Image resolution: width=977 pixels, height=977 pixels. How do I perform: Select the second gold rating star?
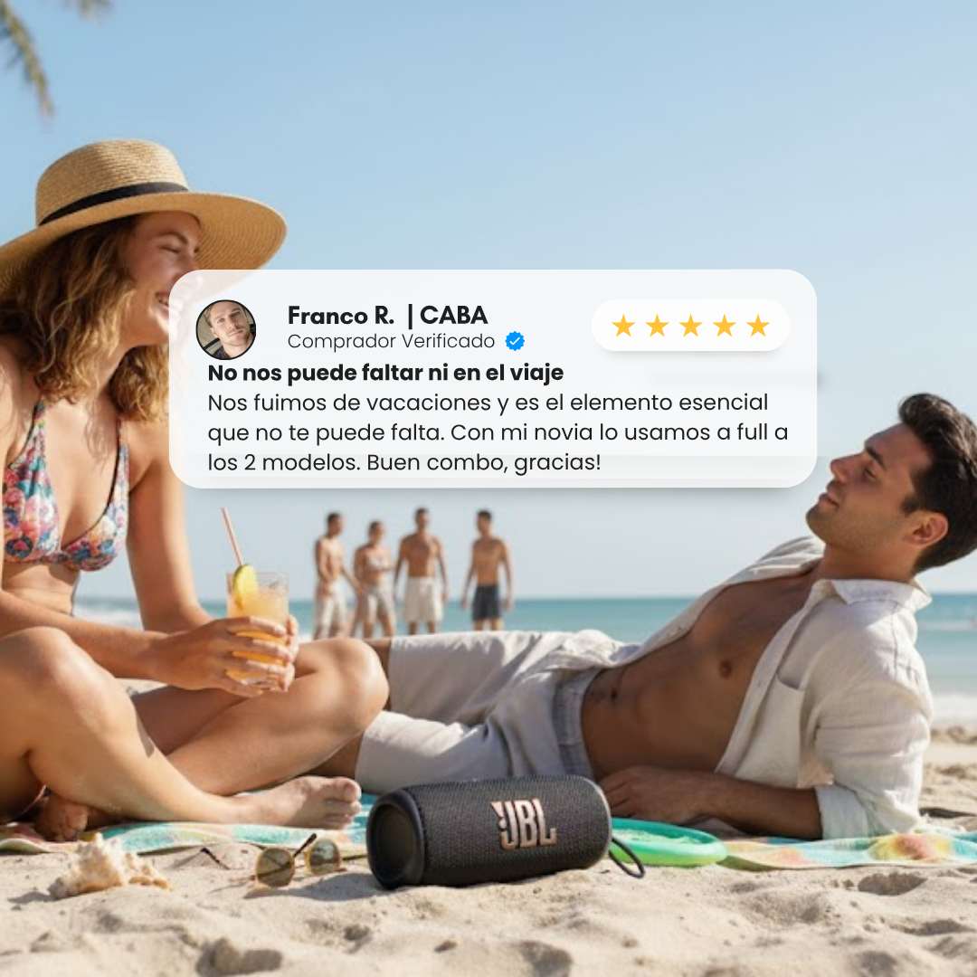(x=657, y=326)
